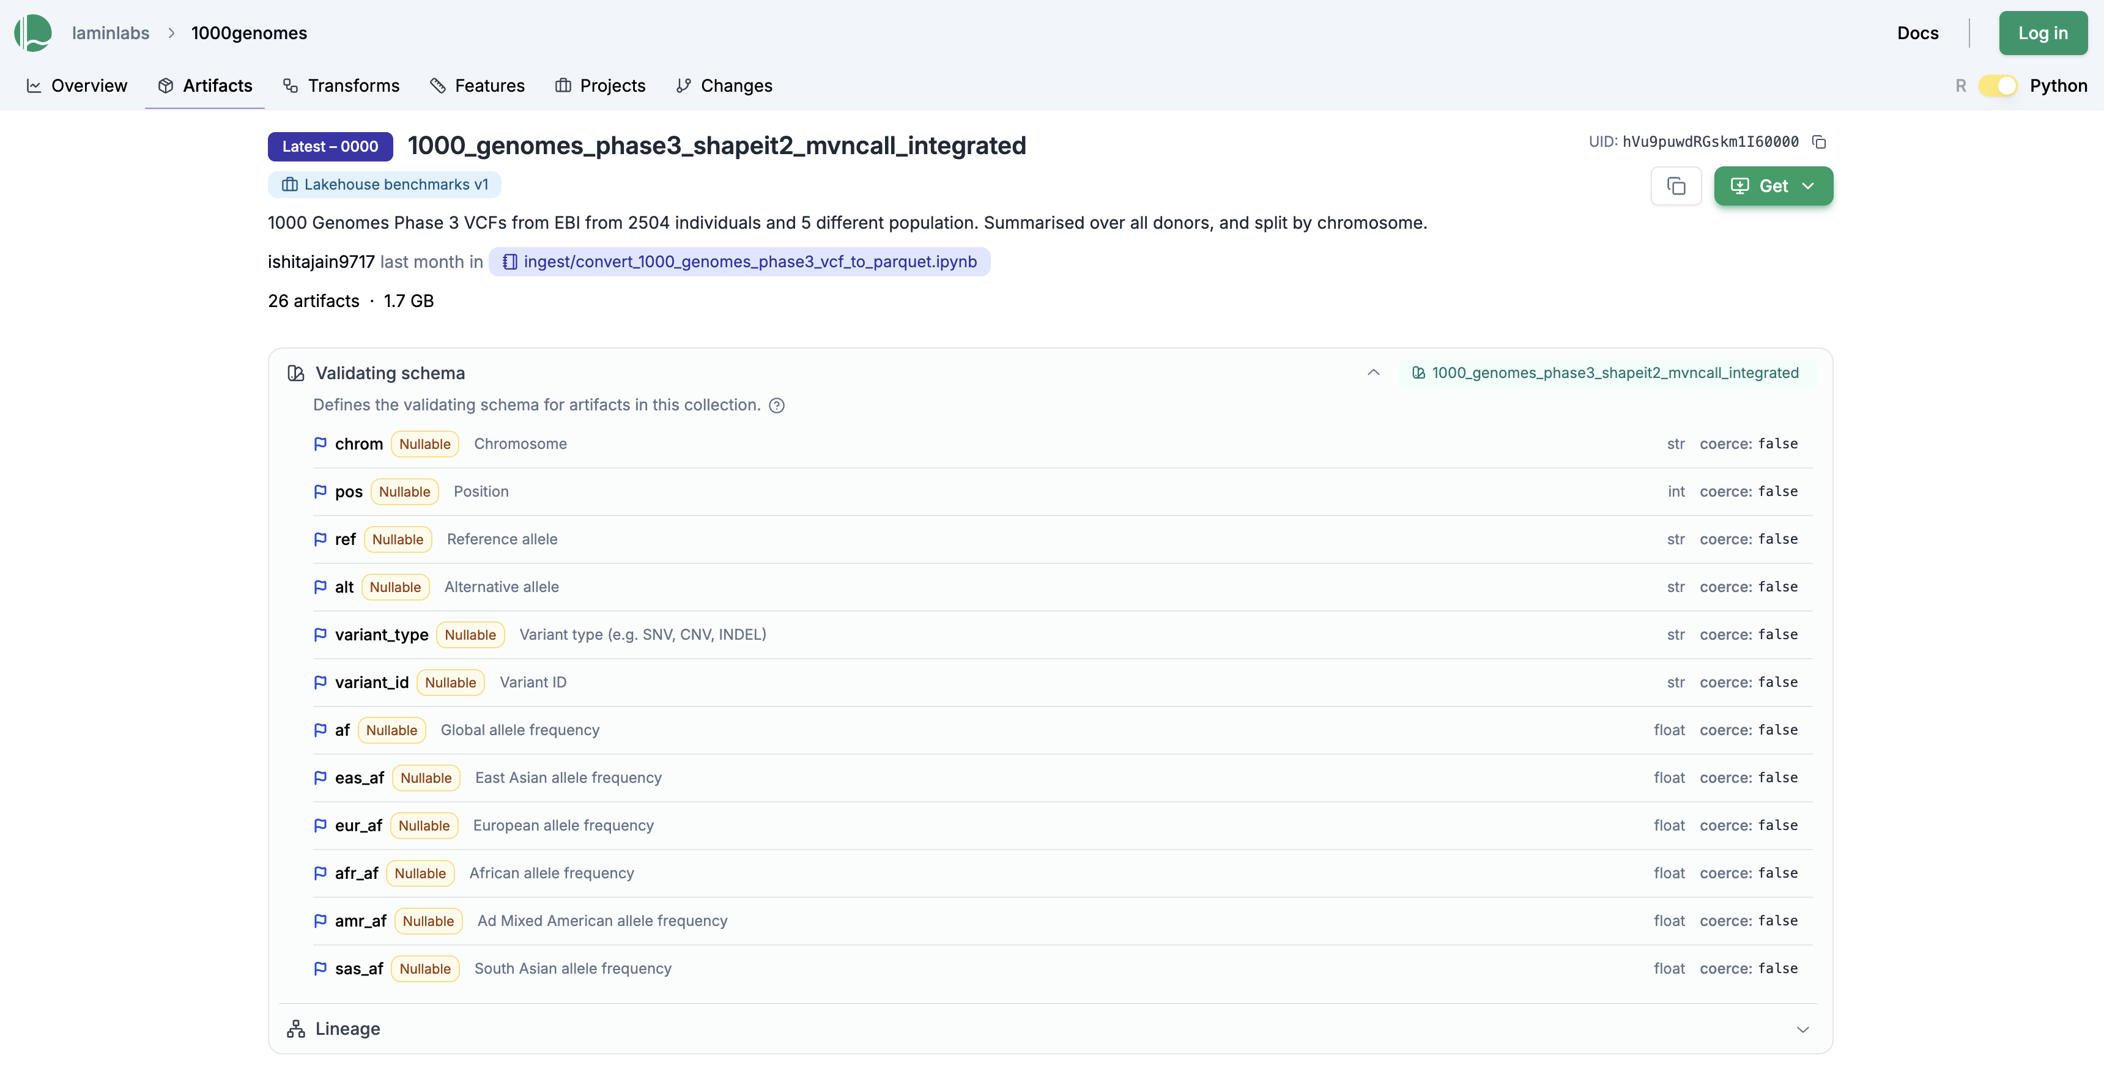Select the Artifacts tab
The height and width of the screenshot is (1085, 2104).
pyautogui.click(x=205, y=86)
